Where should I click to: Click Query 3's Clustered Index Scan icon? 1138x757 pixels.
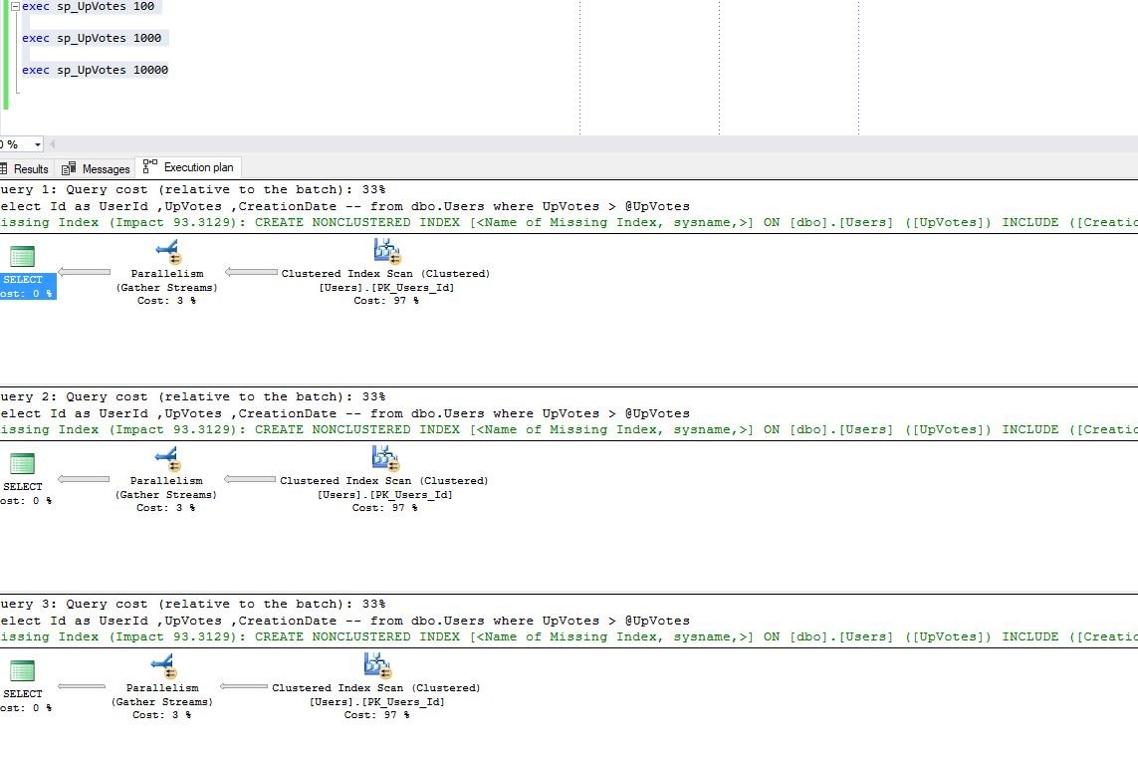377,666
